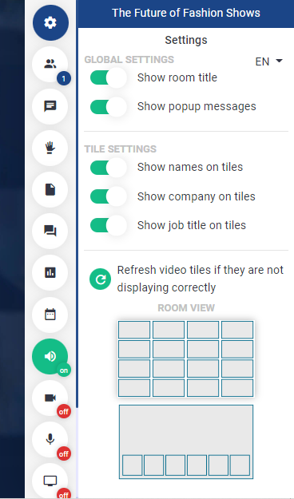Select the grid room view layout
Image resolution: width=294 pixels, height=499 pixels.
tap(186, 358)
